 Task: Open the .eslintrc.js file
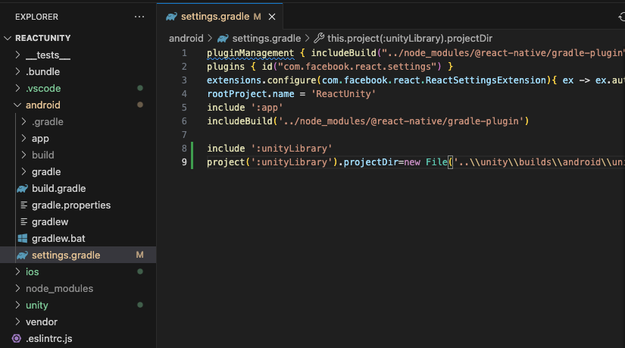click(48, 339)
